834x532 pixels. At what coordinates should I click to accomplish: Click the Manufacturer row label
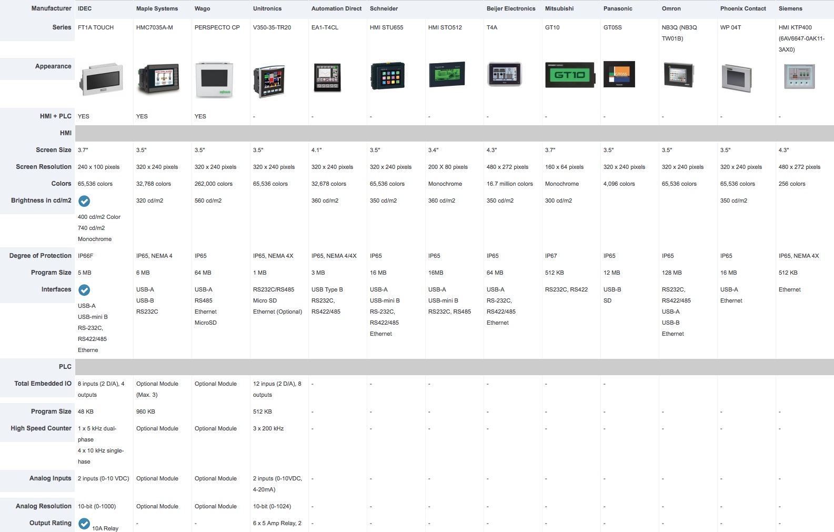pos(51,8)
